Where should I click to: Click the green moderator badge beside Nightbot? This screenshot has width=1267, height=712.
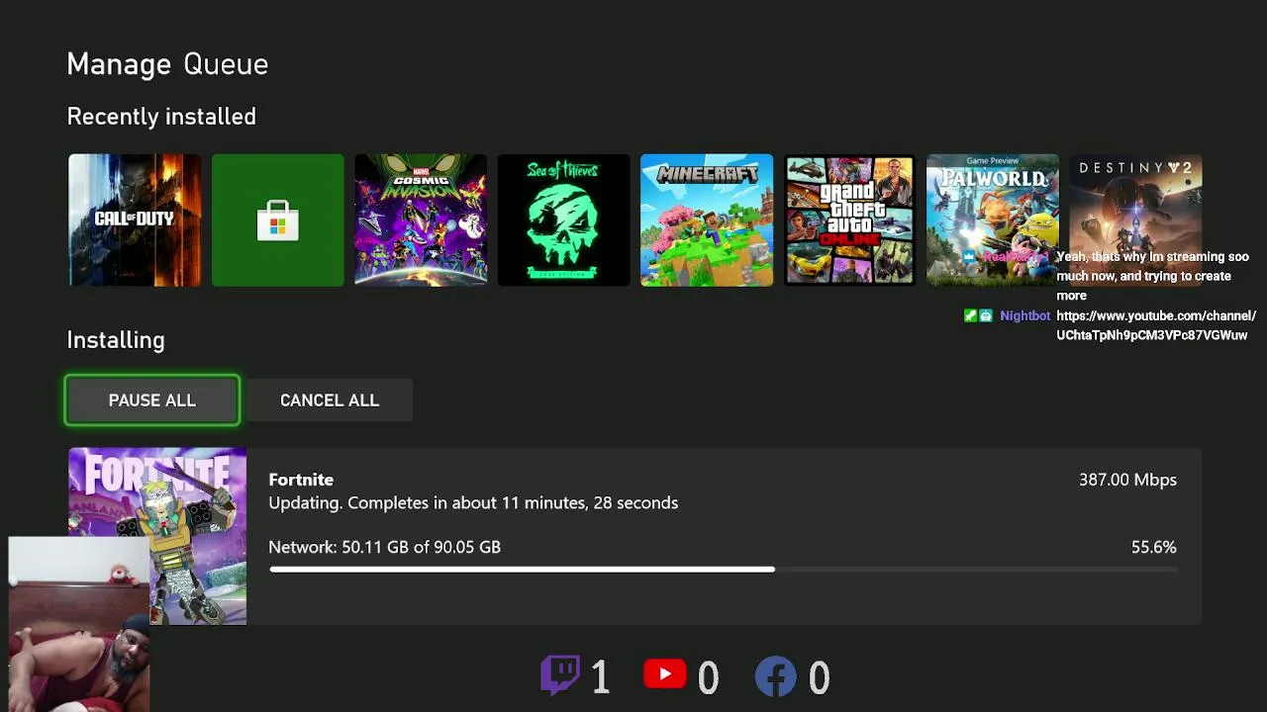pos(970,316)
